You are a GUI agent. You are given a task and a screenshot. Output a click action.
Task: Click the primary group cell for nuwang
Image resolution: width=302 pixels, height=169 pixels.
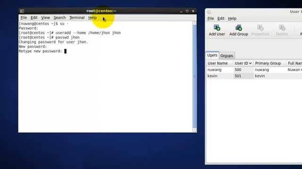262,70
